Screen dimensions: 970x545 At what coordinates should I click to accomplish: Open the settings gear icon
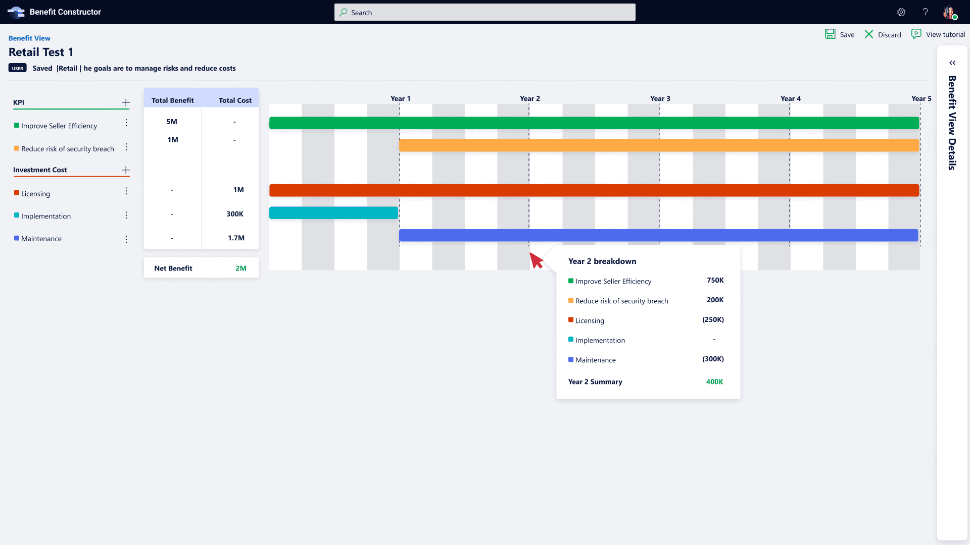(x=901, y=12)
